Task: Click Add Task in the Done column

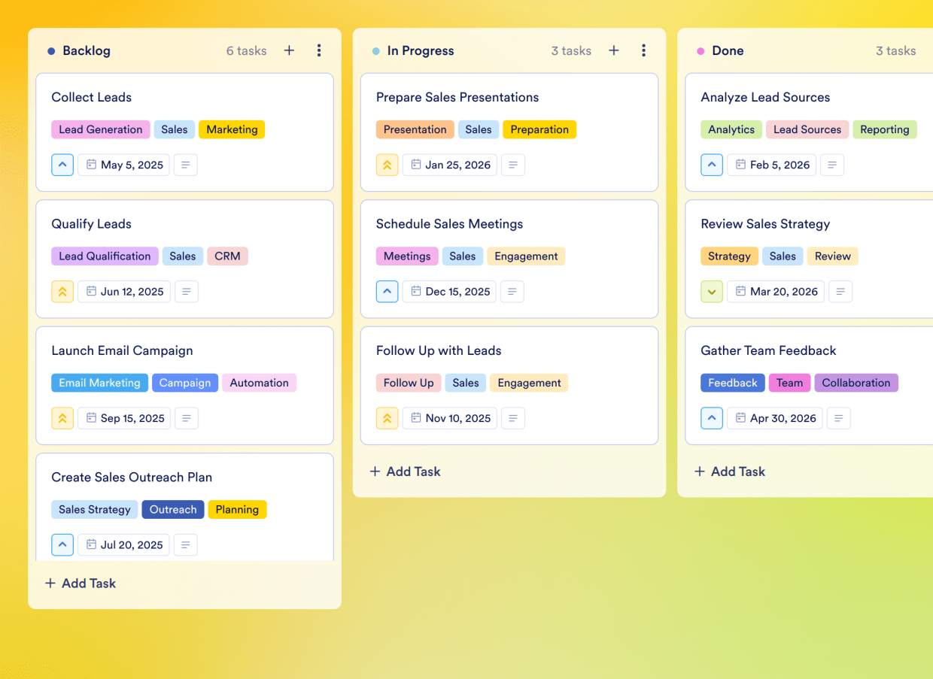Action: point(728,471)
